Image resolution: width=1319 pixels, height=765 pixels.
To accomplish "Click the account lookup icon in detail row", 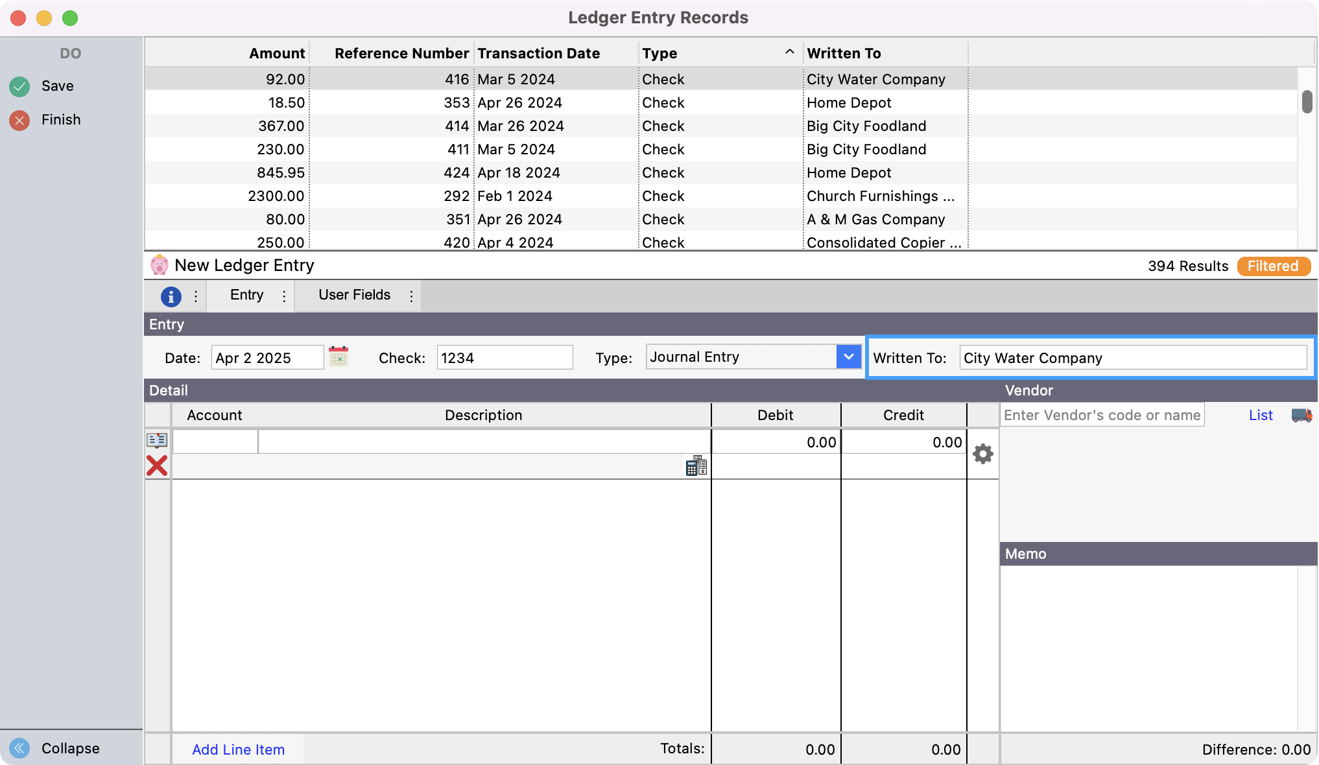I will [157, 441].
